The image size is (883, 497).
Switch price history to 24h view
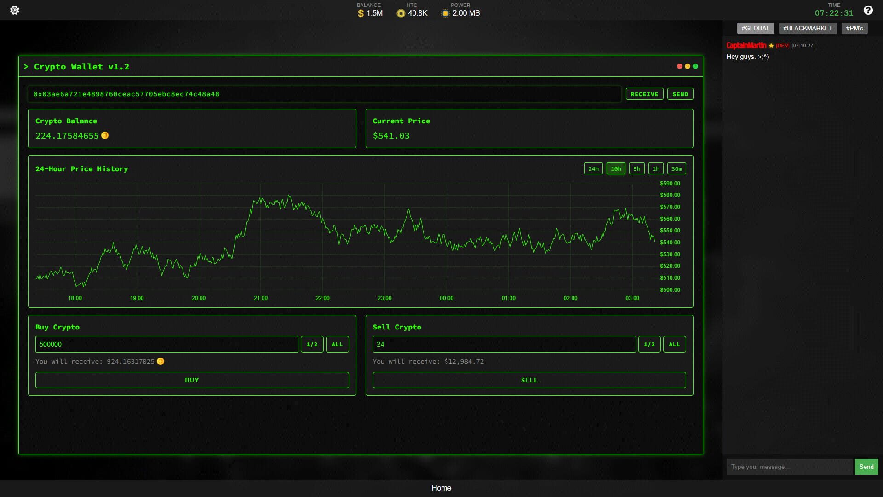pos(593,168)
